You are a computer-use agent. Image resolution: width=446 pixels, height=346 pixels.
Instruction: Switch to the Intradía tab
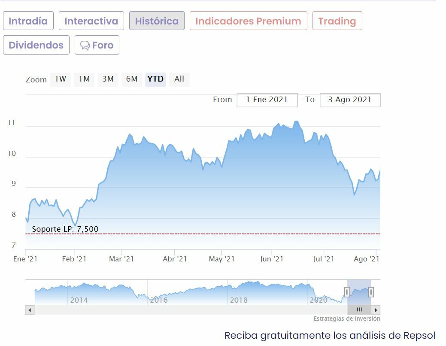tap(28, 21)
